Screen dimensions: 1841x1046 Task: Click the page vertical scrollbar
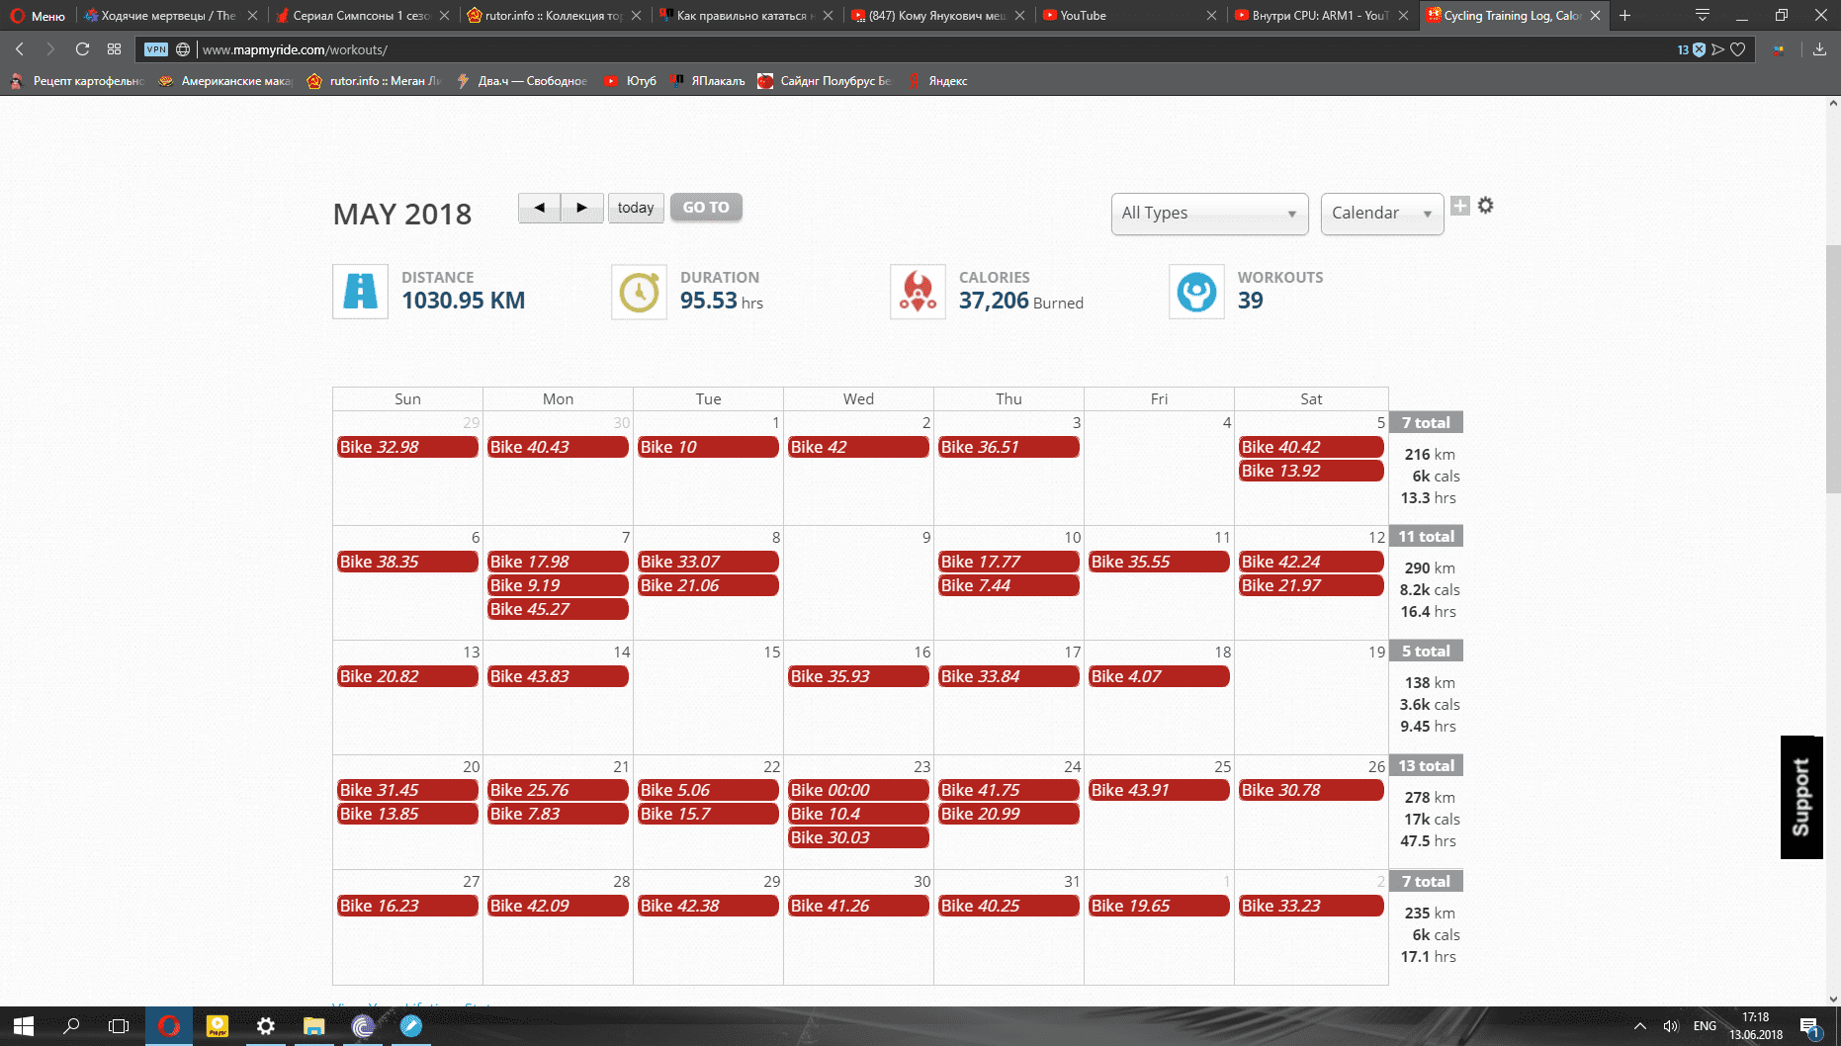click(1833, 368)
